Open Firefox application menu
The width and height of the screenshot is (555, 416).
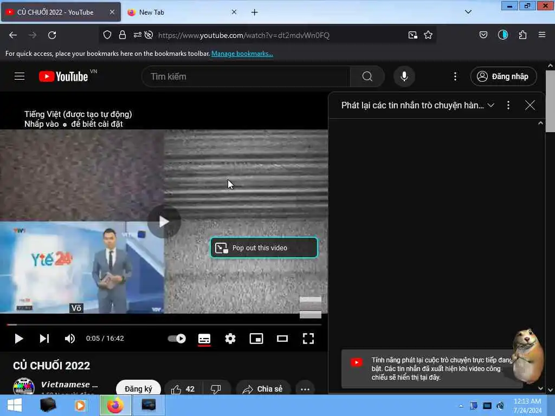tap(542, 35)
